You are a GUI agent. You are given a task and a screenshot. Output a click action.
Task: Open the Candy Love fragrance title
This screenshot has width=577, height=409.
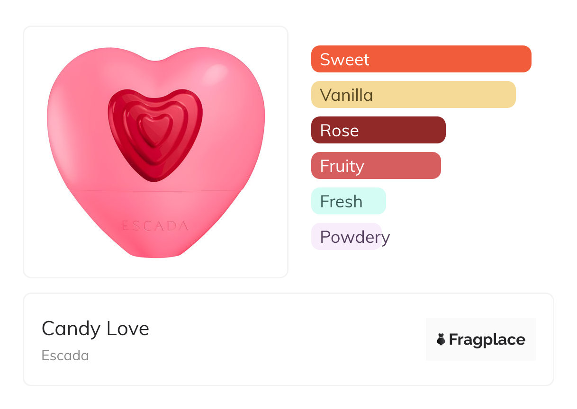[x=95, y=329]
